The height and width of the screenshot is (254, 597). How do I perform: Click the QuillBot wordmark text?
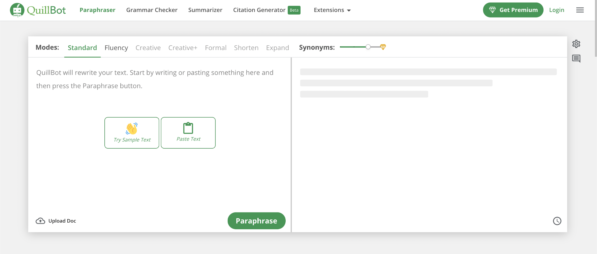coord(46,10)
